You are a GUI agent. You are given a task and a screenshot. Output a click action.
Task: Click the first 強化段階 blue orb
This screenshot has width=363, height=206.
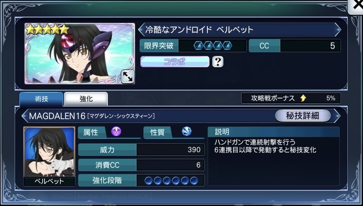click(149, 181)
